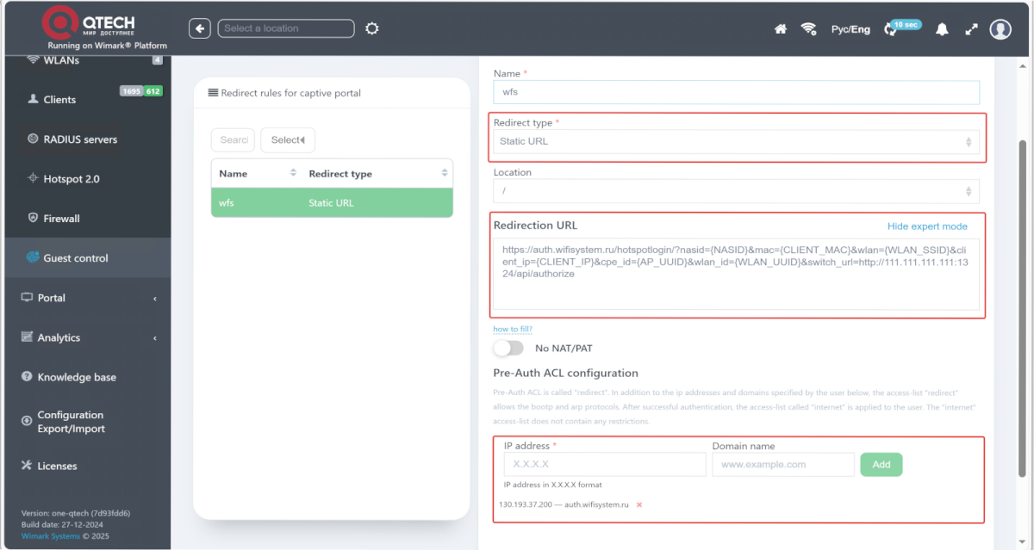Toggle fullscreen with expand arrows icon
Image resolution: width=1034 pixels, height=550 pixels.
point(971,29)
